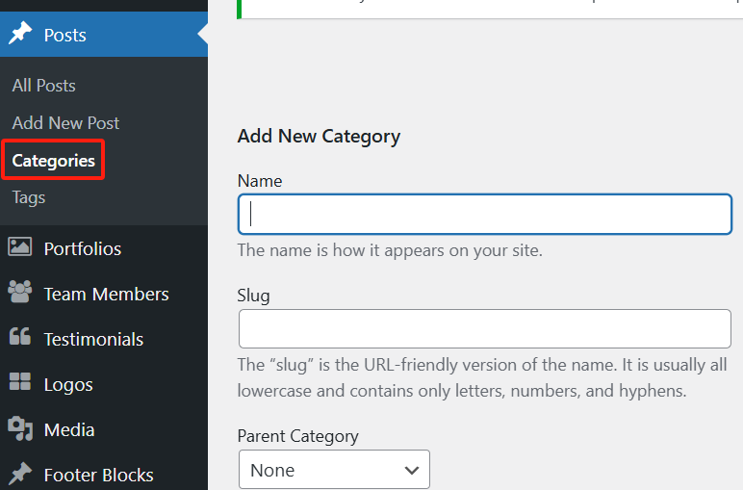This screenshot has height=490, width=743.
Task: Click the Logos grid icon
Action: point(19,383)
